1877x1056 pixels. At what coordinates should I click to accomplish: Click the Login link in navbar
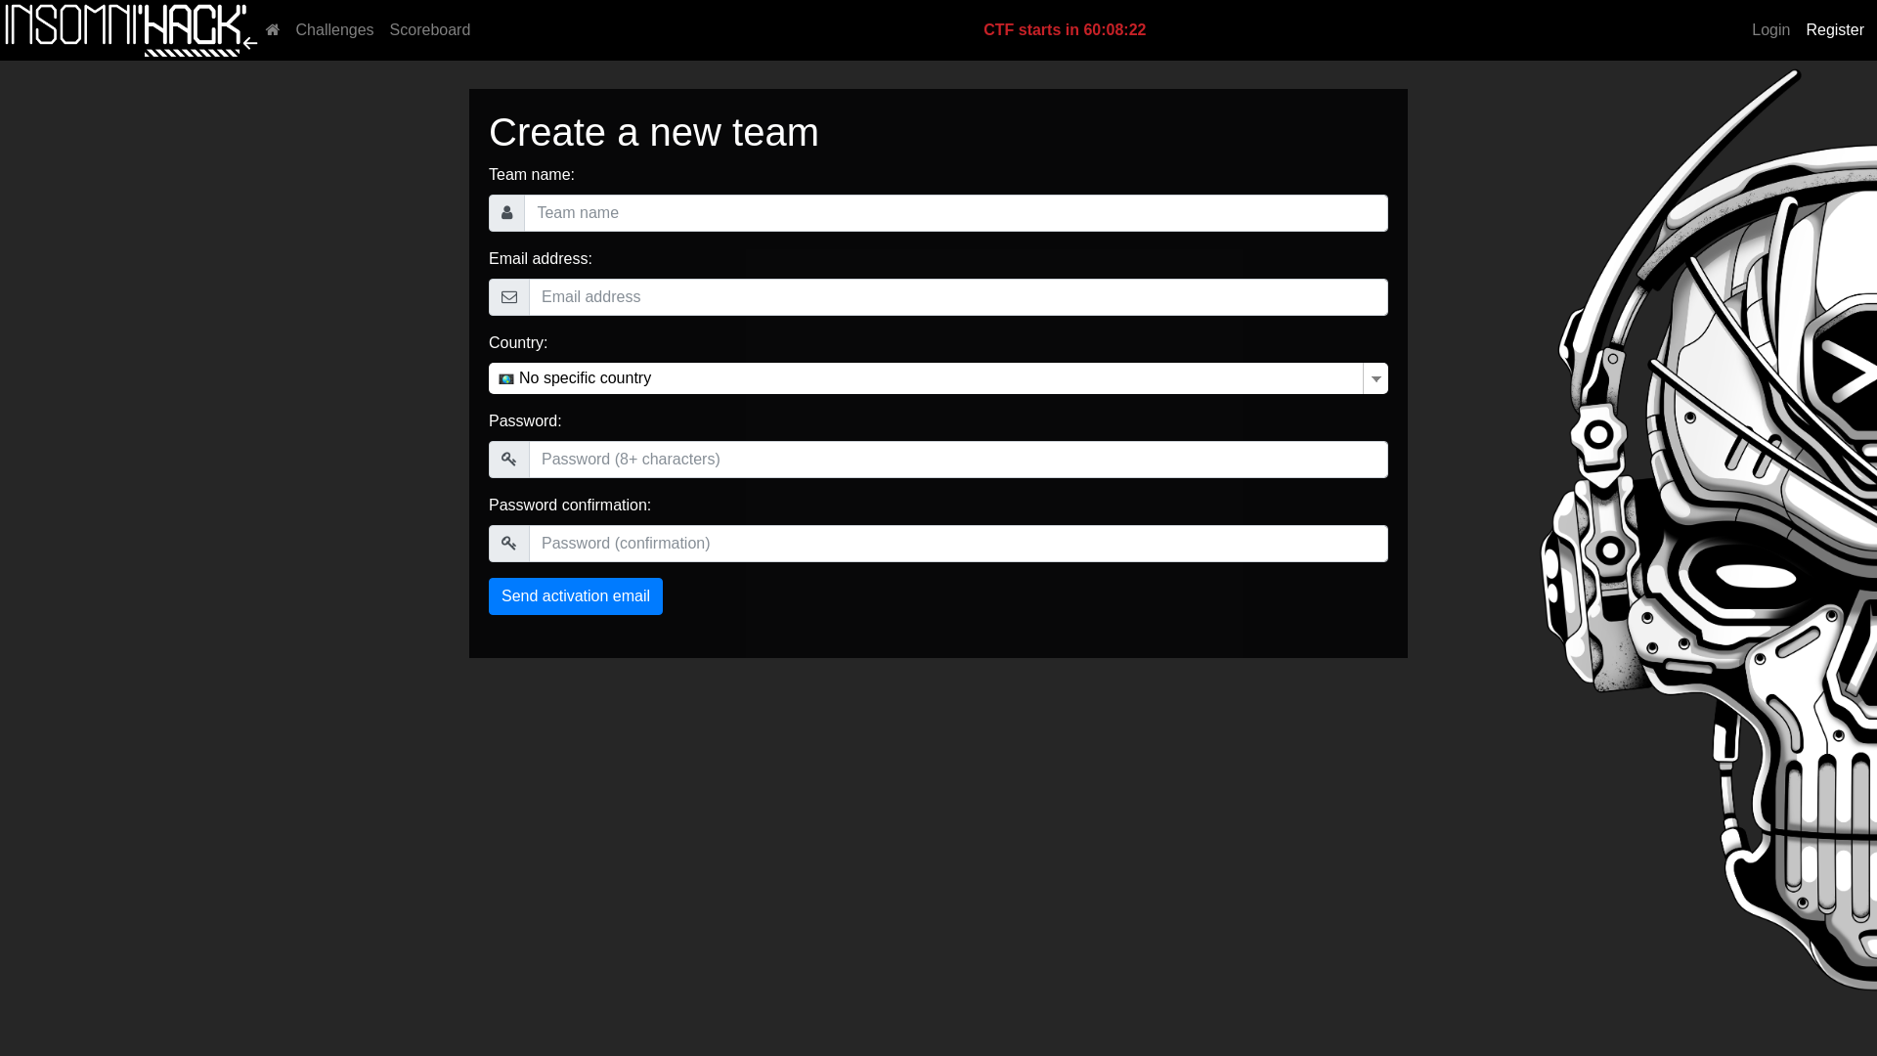(1770, 29)
